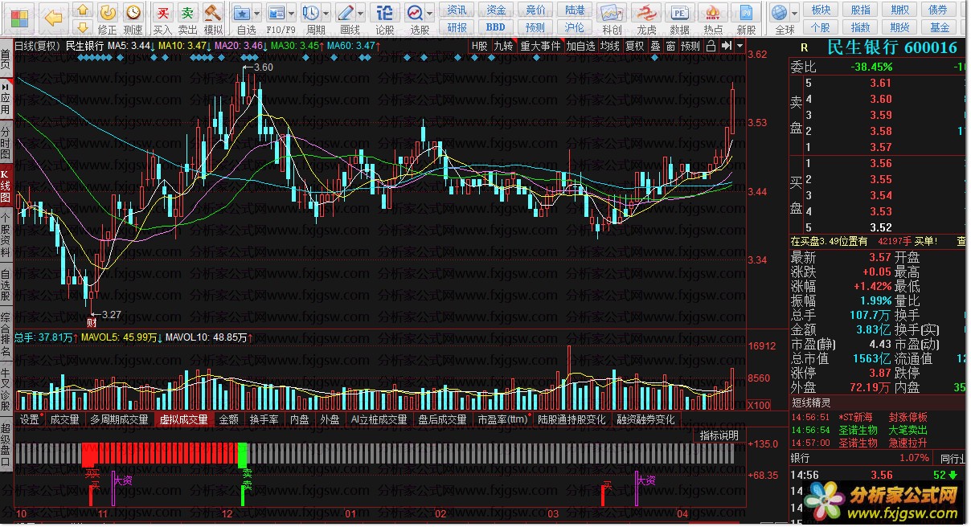Click the lock icon on chart toolbar
The height and width of the screenshot is (527, 971).
tap(711, 46)
